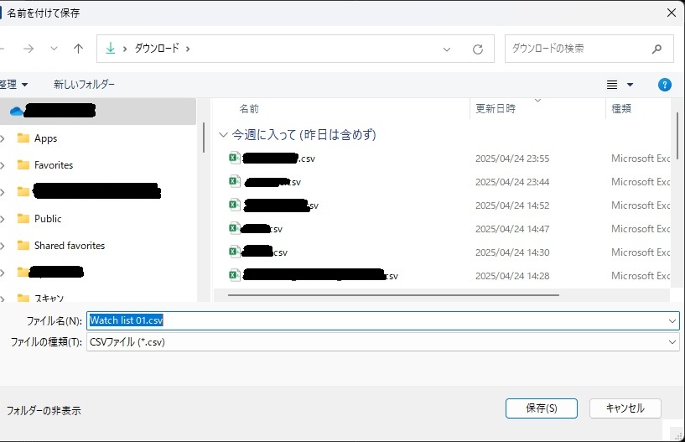Click the forward navigation arrow
This screenshot has width=685, height=442.
(29, 49)
